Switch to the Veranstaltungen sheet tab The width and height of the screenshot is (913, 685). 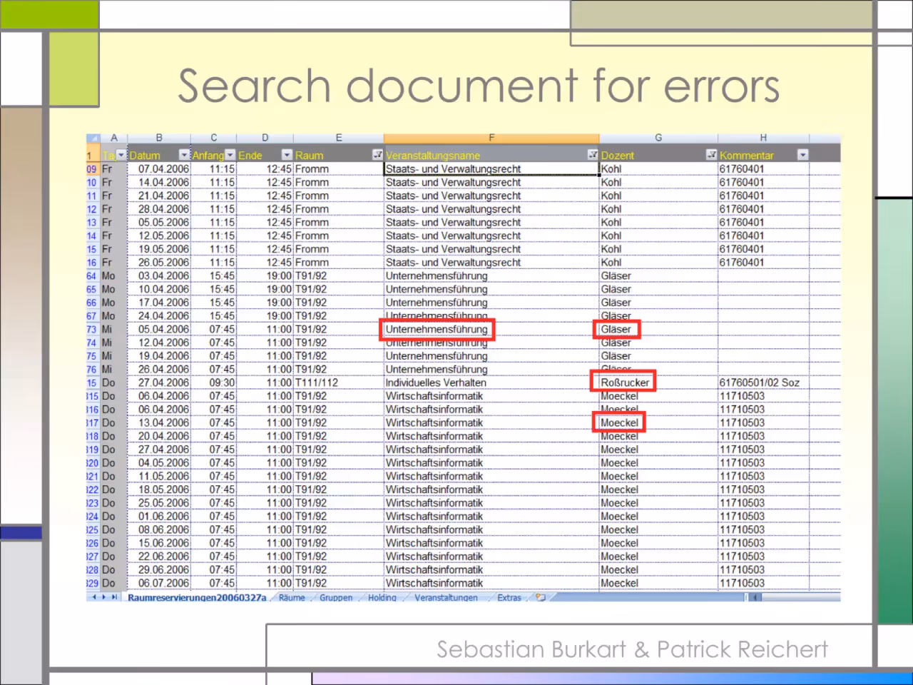447,597
